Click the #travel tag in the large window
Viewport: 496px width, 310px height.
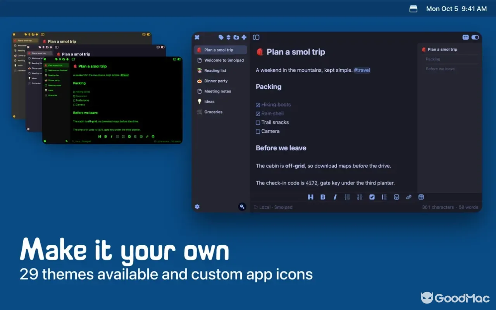pos(362,70)
